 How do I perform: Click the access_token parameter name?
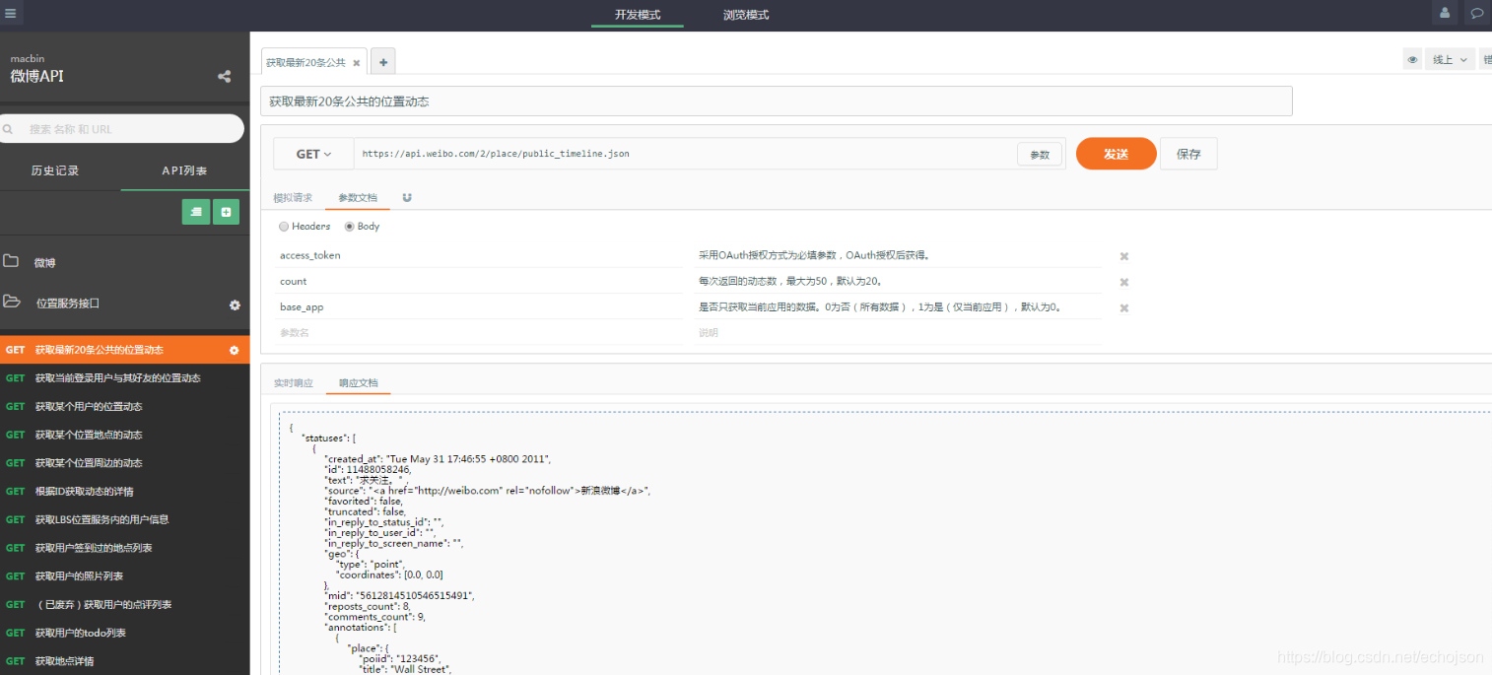pyautogui.click(x=310, y=255)
